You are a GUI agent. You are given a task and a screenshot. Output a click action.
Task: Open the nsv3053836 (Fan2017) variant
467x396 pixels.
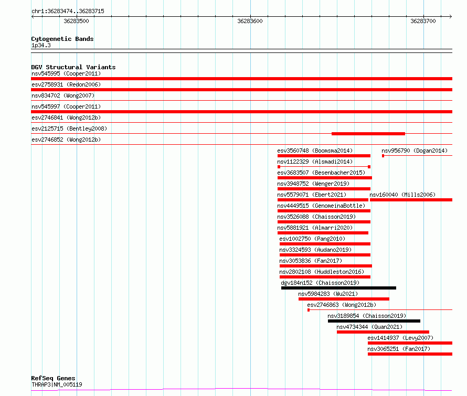(311, 261)
